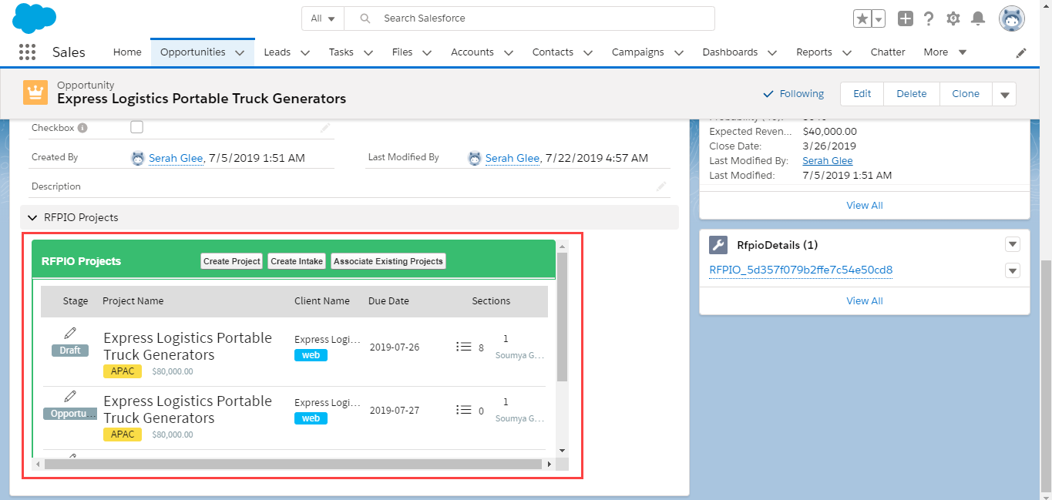1052x500 pixels.
Task: Expand the Opportunities tab dropdown chevron
Action: (x=240, y=53)
